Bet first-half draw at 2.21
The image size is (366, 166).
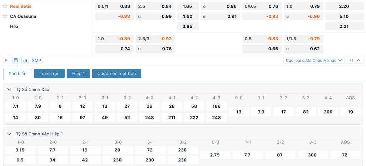pos(344,26)
